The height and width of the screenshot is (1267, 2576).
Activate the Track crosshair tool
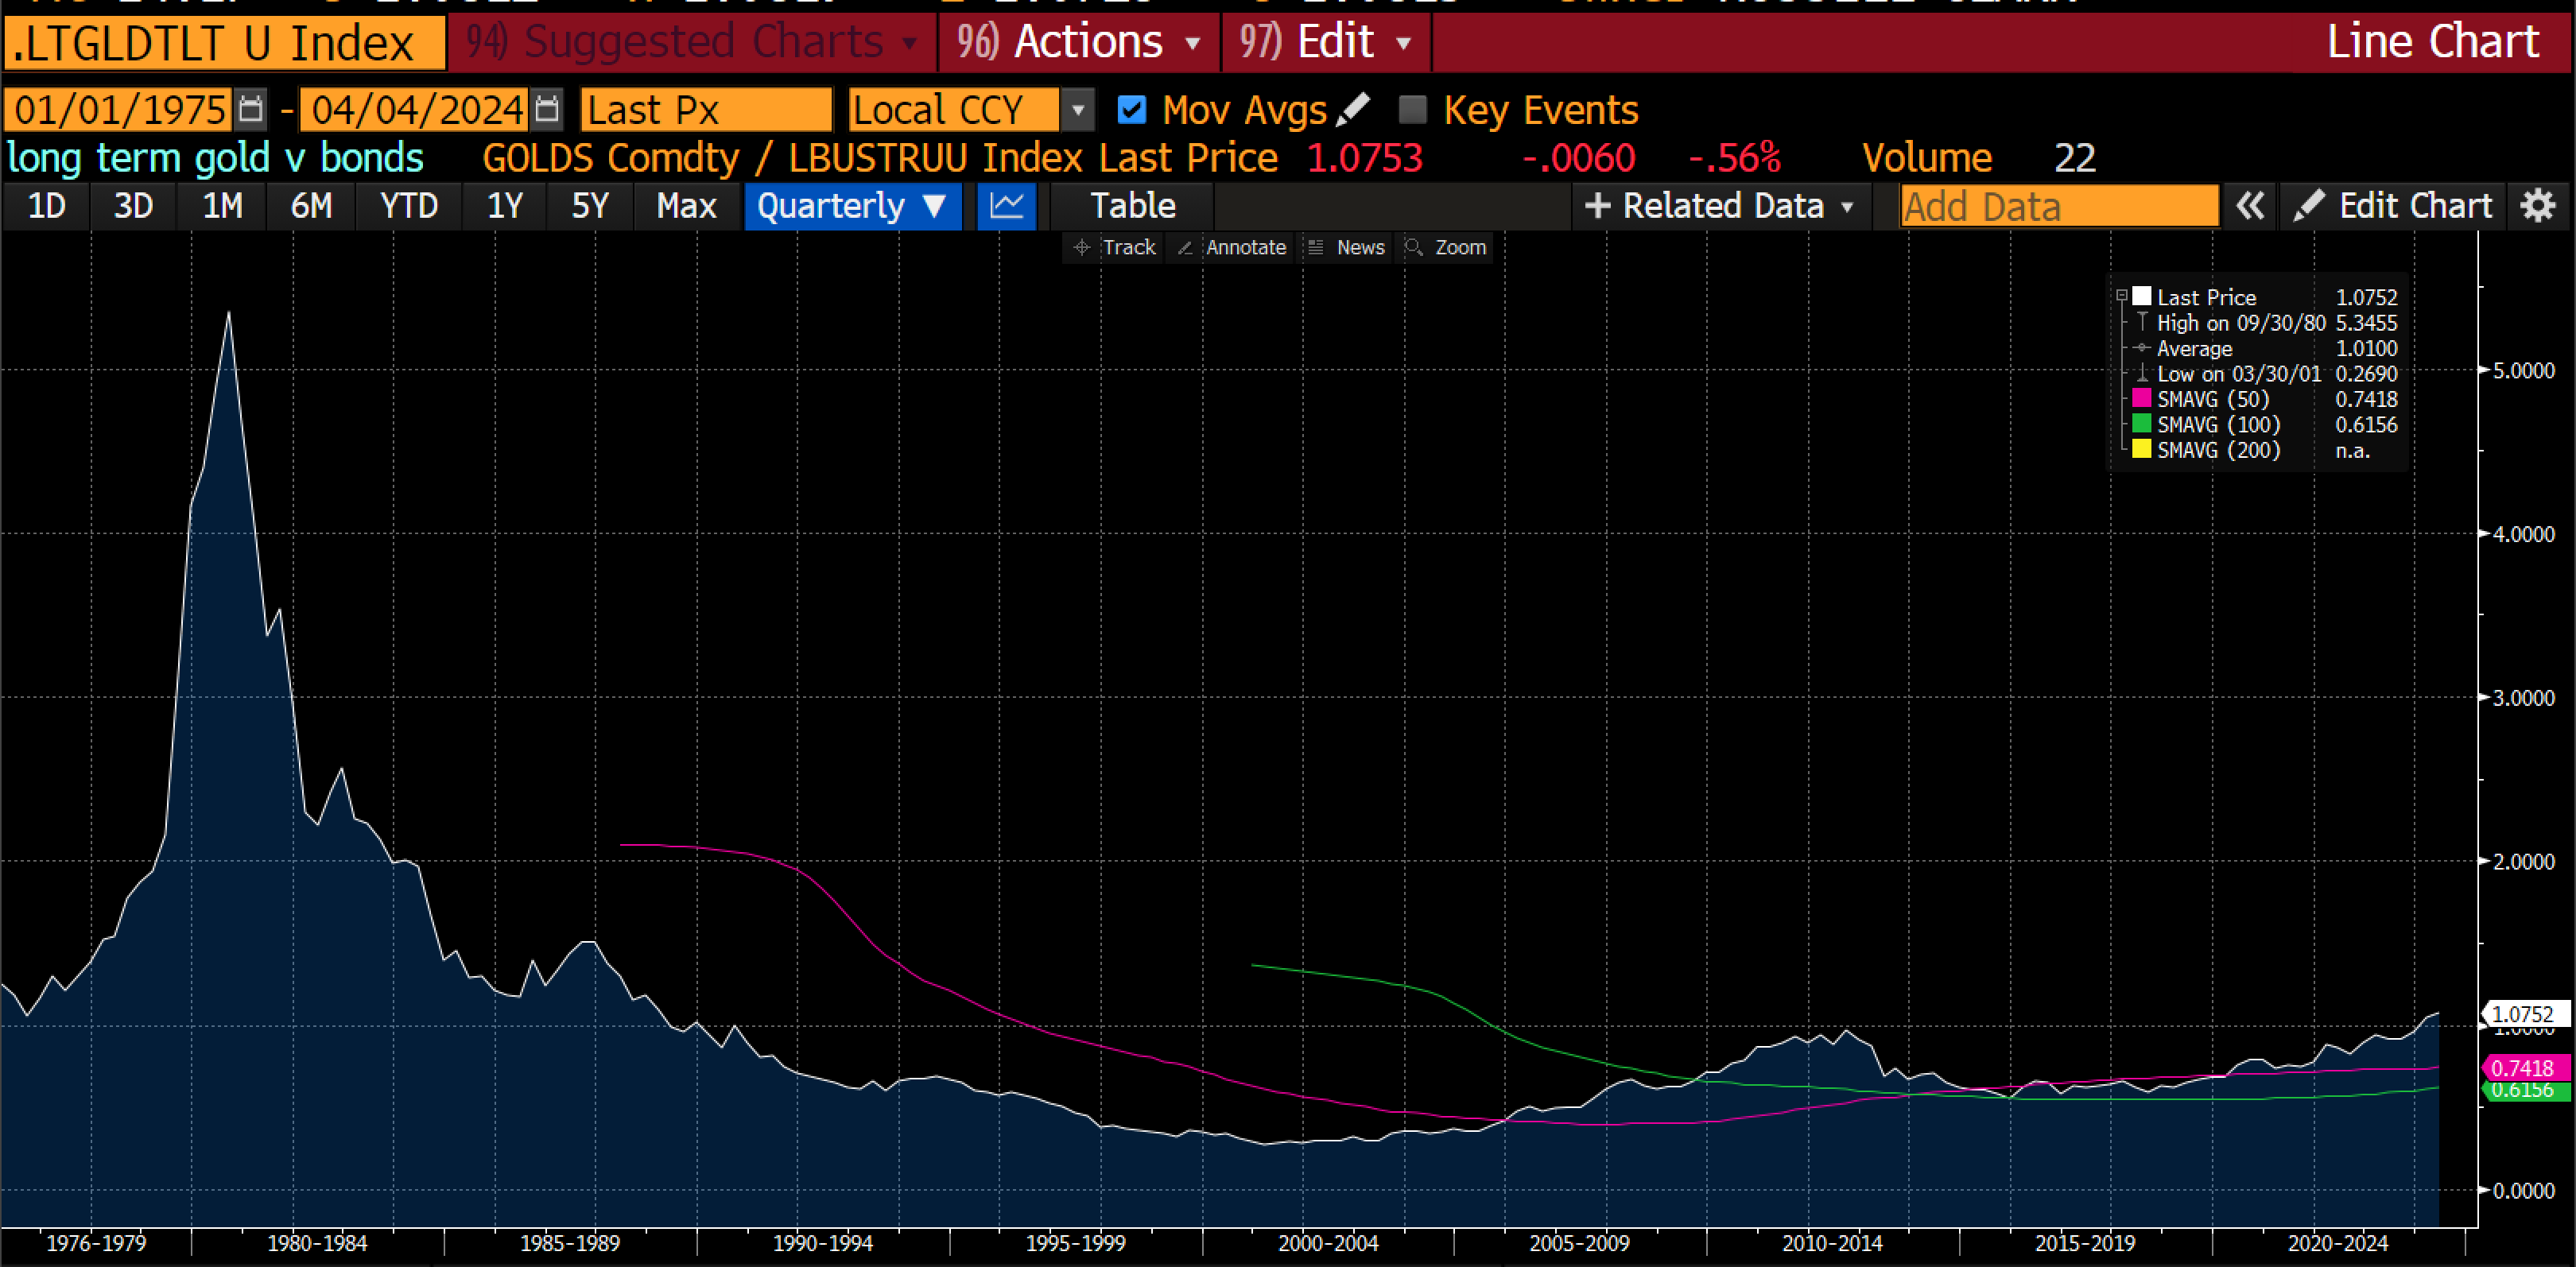pyautogui.click(x=1114, y=247)
